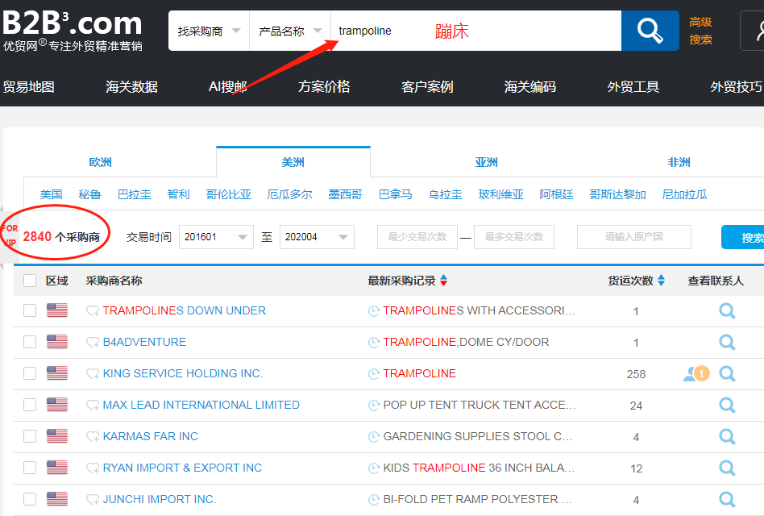View contacts for MAX LEAD INTERNATIONAL
This screenshot has height=516, width=764.
pos(727,405)
